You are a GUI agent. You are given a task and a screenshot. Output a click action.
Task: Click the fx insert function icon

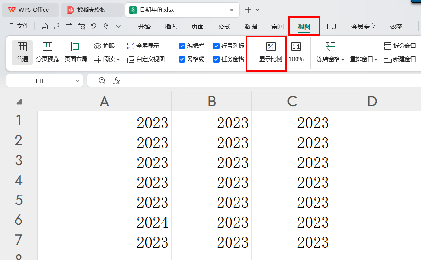point(116,81)
